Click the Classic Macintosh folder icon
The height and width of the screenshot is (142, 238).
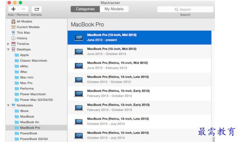click(17, 60)
